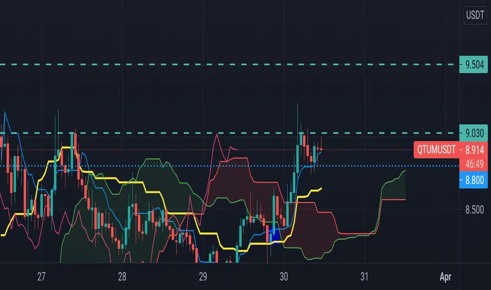Click the 46:49 candle countdown timer
Image resolution: width=491 pixels, height=290 pixels.
pyautogui.click(x=474, y=163)
